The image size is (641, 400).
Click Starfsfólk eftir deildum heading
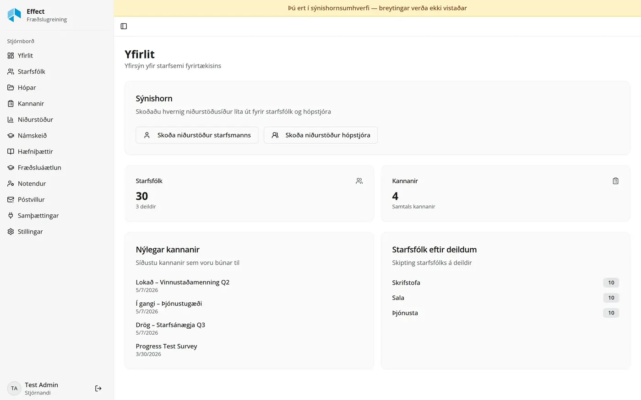click(435, 250)
